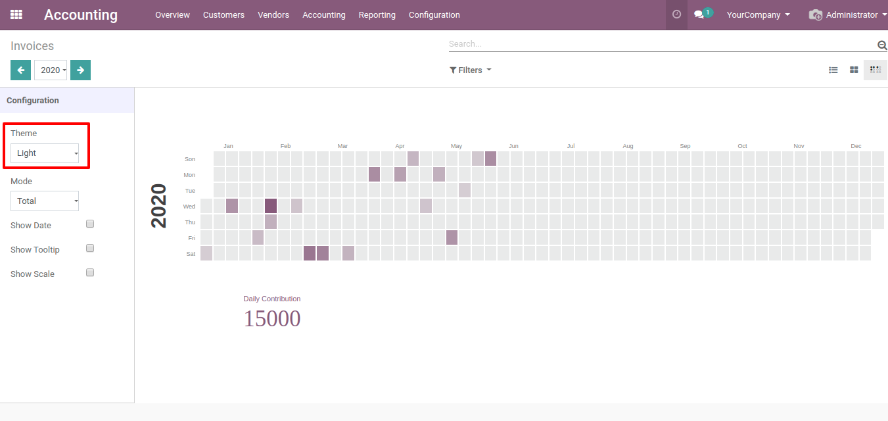The image size is (888, 421).
Task: Click the search magnifier icon
Action: 882,45
